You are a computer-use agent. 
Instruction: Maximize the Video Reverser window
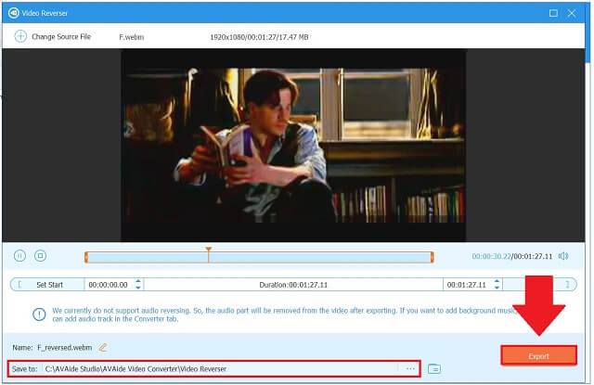(553, 13)
